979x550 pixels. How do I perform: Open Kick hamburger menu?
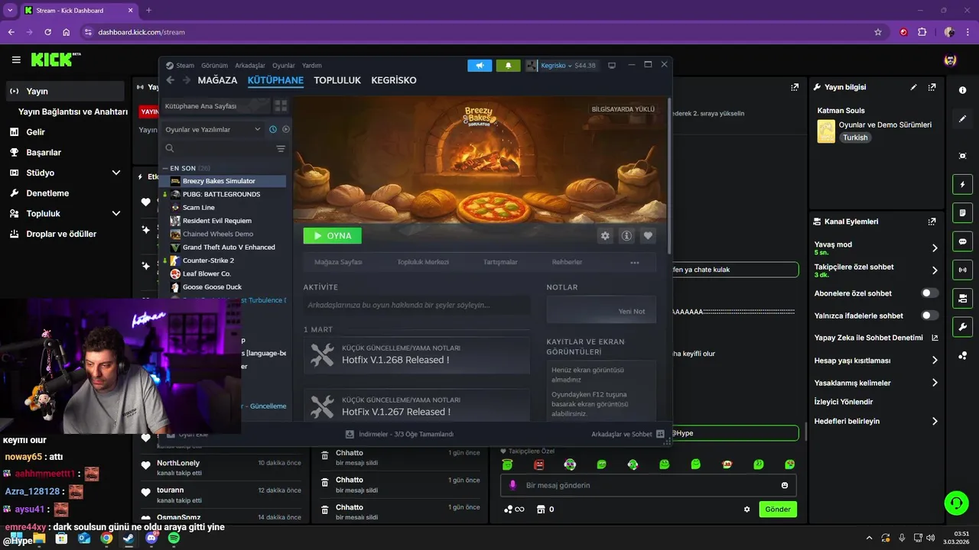tap(16, 60)
